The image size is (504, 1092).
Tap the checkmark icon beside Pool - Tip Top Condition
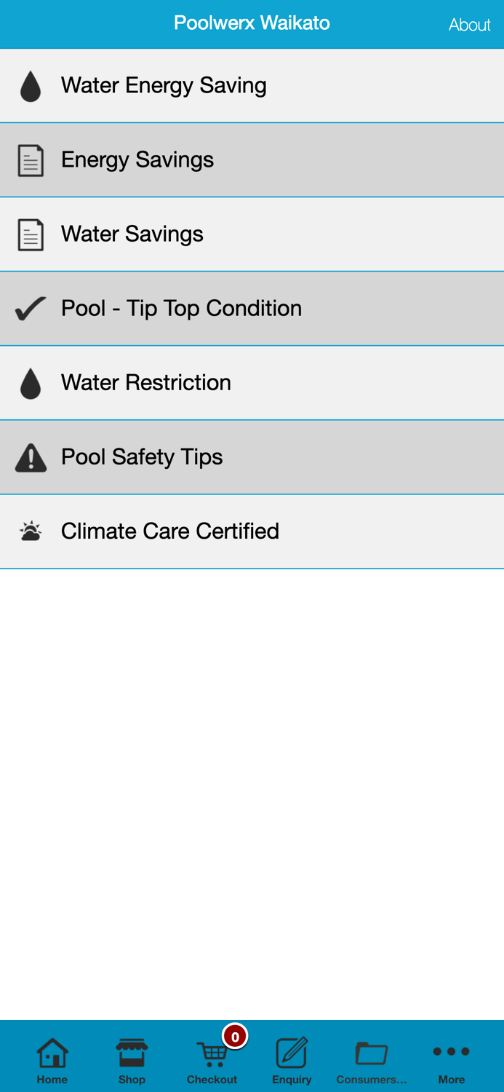pyautogui.click(x=31, y=308)
